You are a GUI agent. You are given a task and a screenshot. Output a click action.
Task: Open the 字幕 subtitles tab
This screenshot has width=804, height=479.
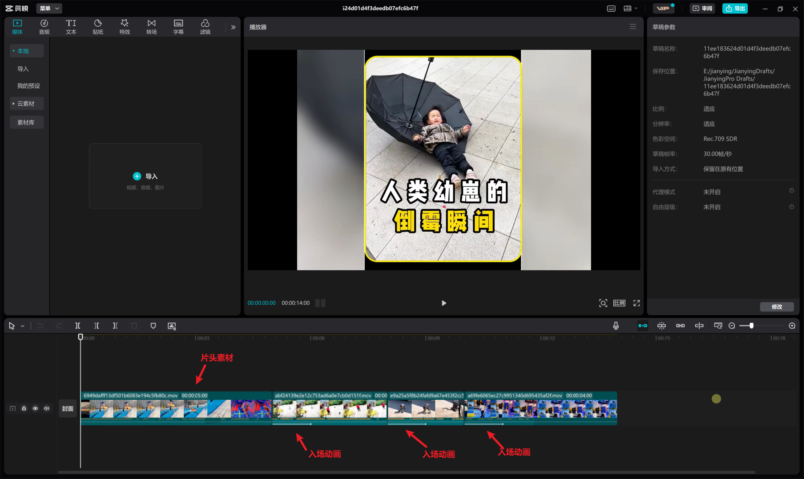(x=178, y=27)
